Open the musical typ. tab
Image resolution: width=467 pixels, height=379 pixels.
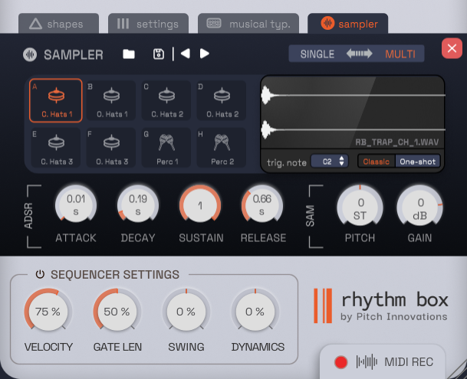pyautogui.click(x=248, y=24)
